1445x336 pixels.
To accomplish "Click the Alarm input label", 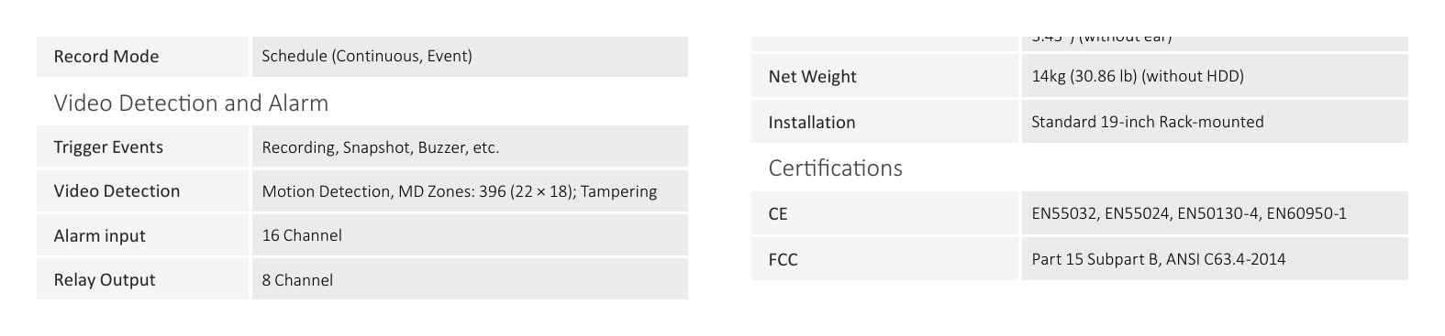I will (x=142, y=235).
